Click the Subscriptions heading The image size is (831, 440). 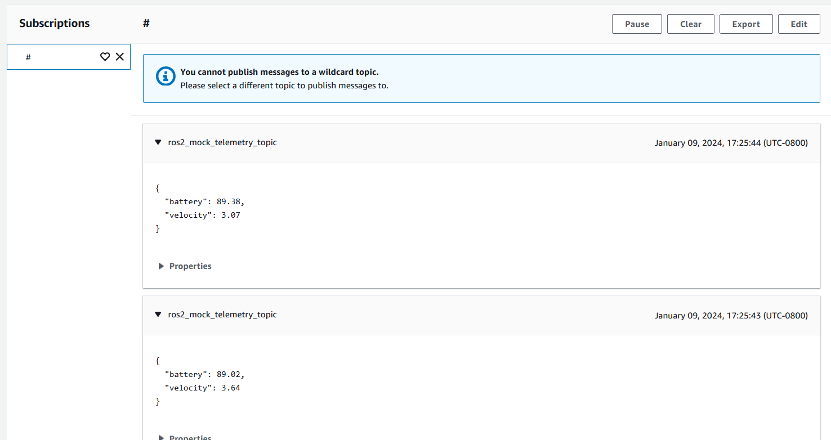click(55, 24)
